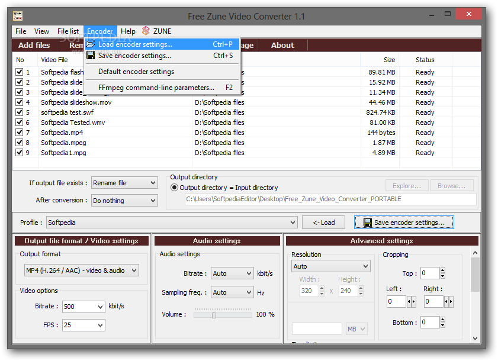This screenshot has width=498, height=361.
Task: Open the Sampling freq. dropdown
Action: click(232, 292)
